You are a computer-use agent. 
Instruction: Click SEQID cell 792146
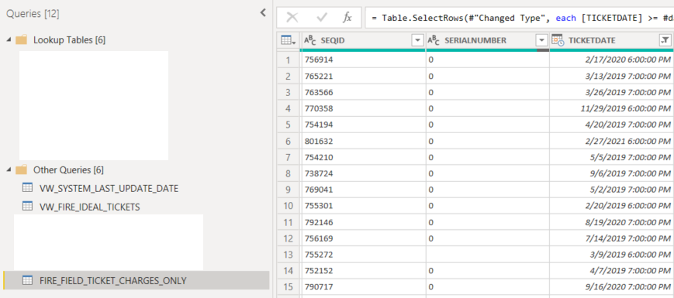pyautogui.click(x=364, y=222)
